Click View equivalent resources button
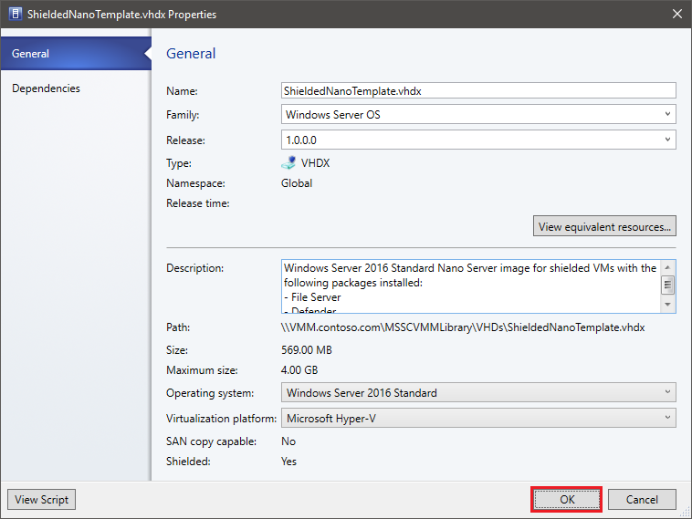692x519 pixels. [603, 226]
